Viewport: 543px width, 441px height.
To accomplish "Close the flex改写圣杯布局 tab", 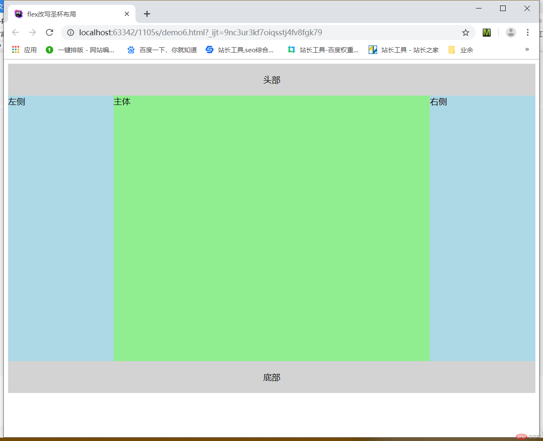I will pyautogui.click(x=127, y=14).
